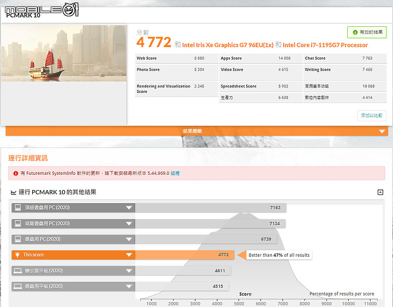Click the trophy icon beside This score

[x=17, y=255]
